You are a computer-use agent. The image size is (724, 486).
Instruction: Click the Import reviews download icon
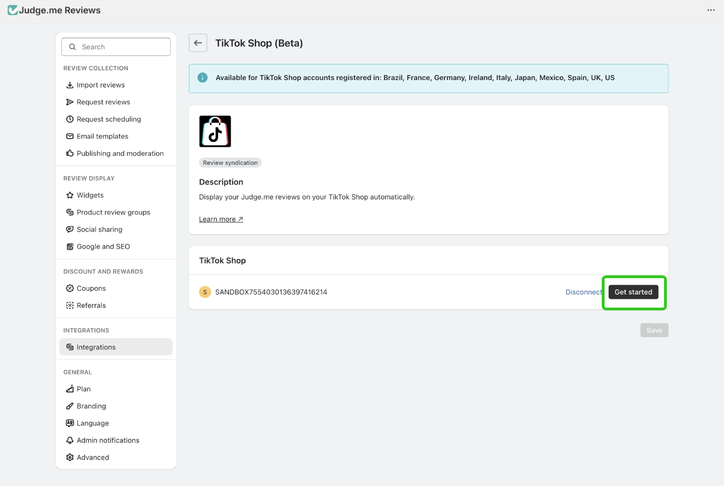tap(70, 85)
